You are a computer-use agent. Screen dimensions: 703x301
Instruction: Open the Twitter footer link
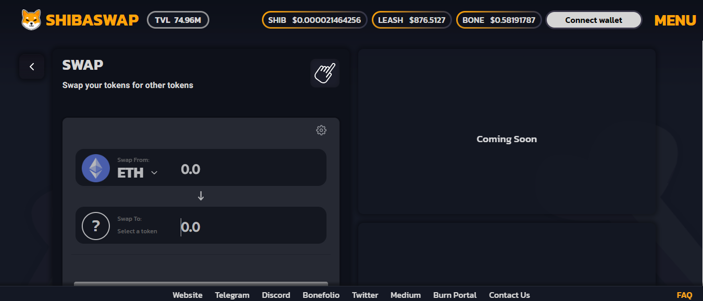tap(365, 295)
